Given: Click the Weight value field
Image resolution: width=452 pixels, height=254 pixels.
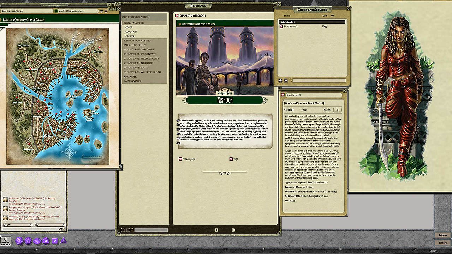Looking at the screenshot, I should [x=337, y=110].
